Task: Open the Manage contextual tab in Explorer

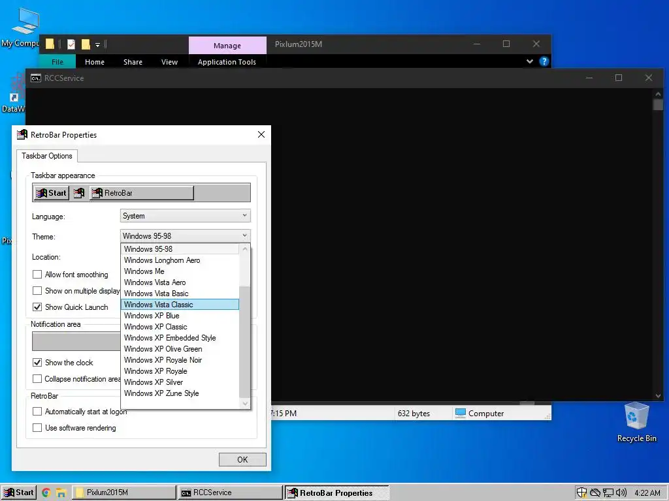Action: coord(227,45)
